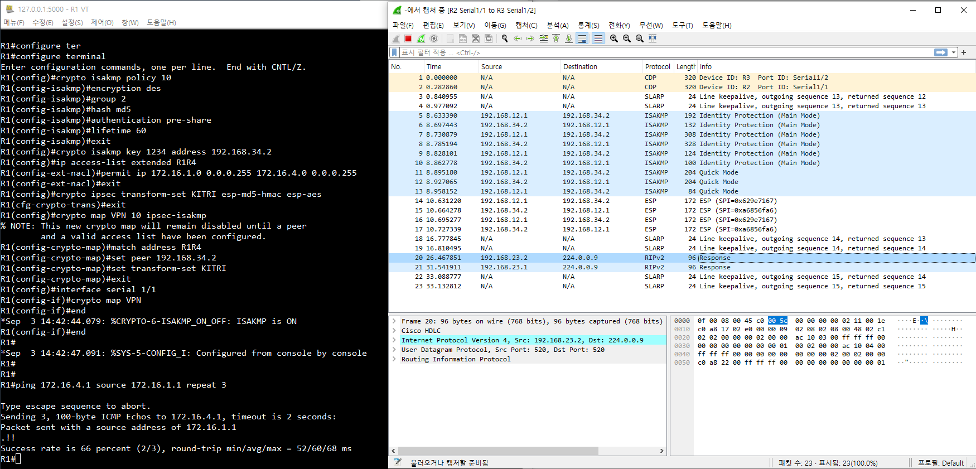The width and height of the screenshot is (976, 469).
Task: Open the 편집(E) menu in Wireshark
Action: (x=433, y=26)
